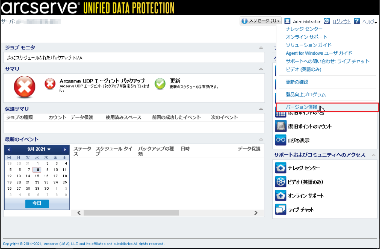Open Knowledge Center icon in support panel
The image size is (380, 249).
(281, 168)
